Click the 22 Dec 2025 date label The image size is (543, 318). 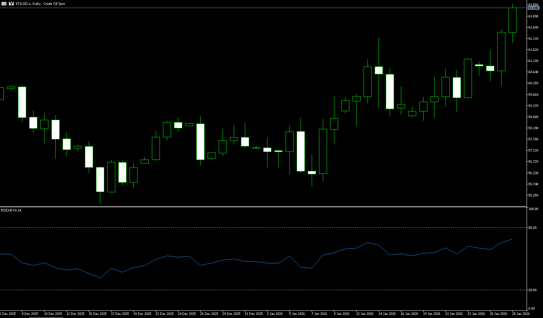164,314
